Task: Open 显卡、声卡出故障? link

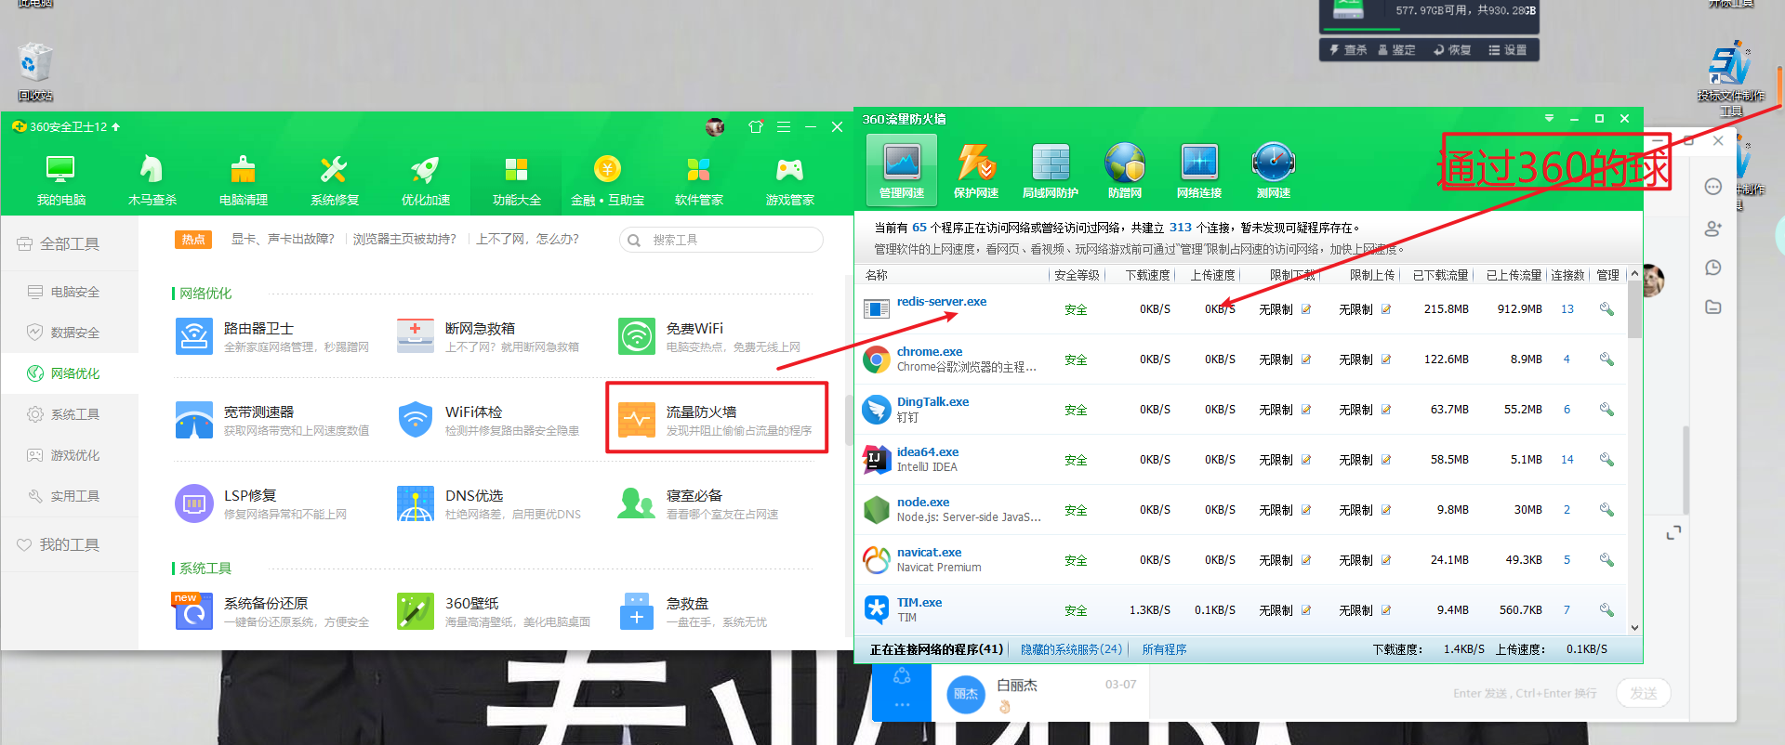Action: point(283,239)
